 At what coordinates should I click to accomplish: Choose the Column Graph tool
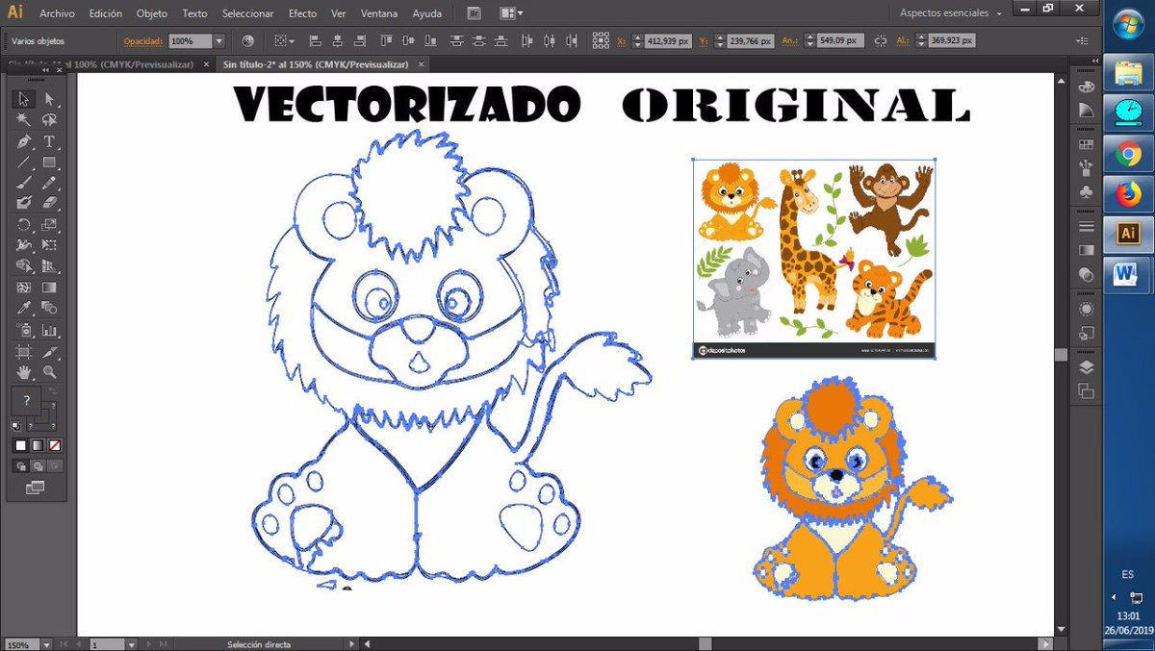point(49,329)
